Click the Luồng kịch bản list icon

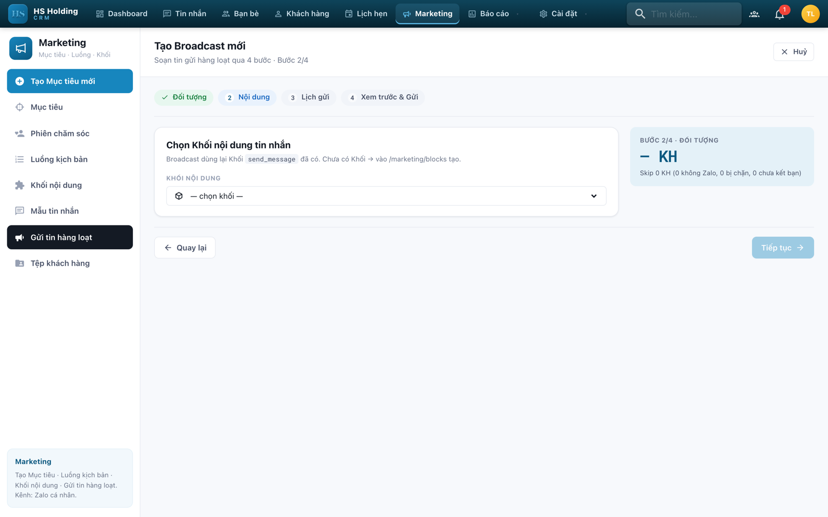[20, 159]
